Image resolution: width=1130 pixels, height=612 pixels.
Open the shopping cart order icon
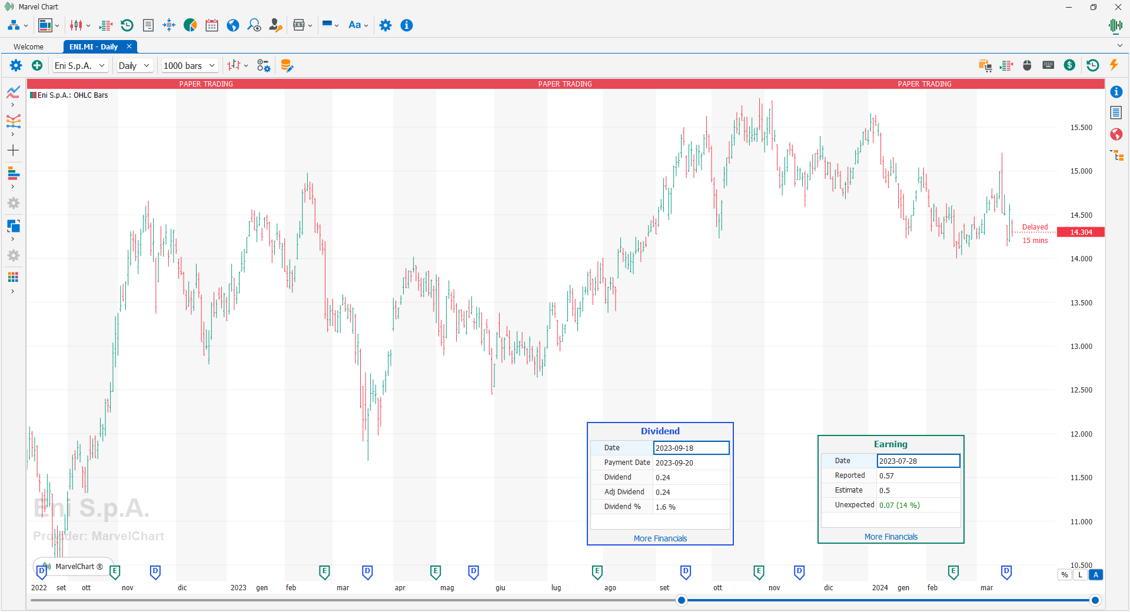[985, 65]
